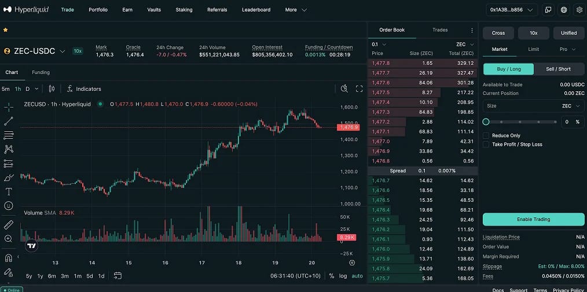Expand the ZEC-USDC pair selector
The image size is (587, 292).
pos(63,51)
